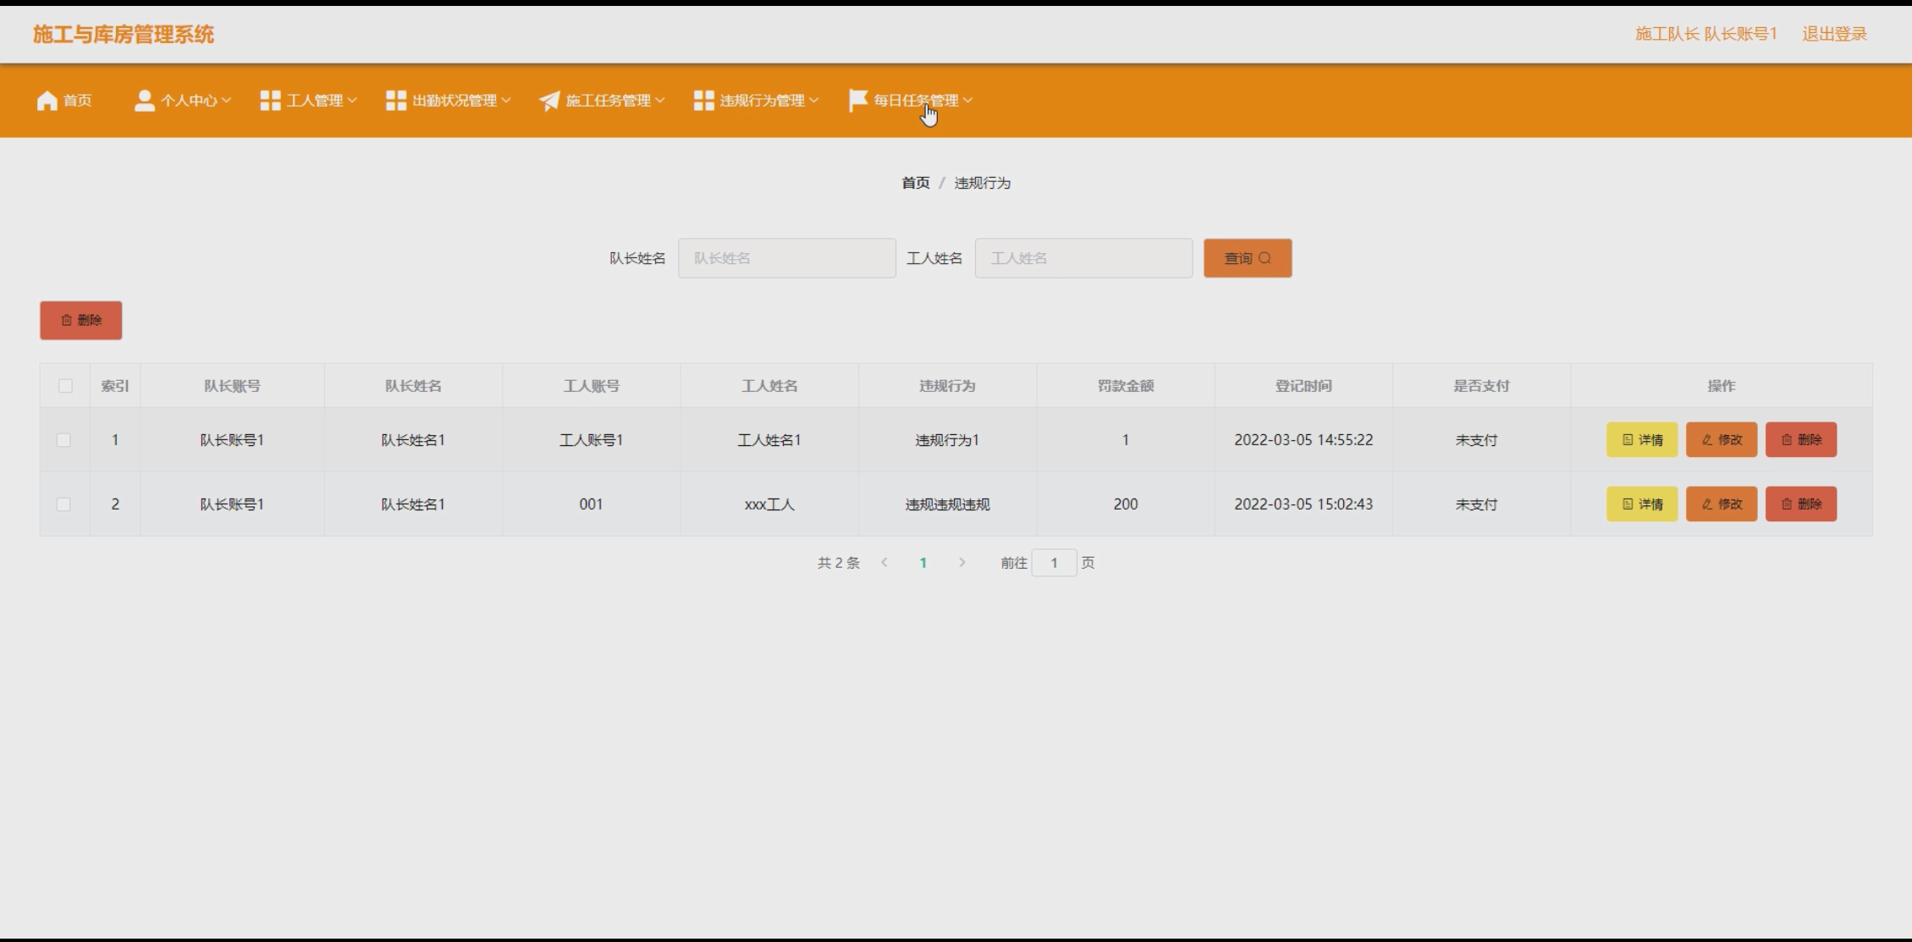Click the grid icon beside 违规行为管理

pyautogui.click(x=703, y=101)
